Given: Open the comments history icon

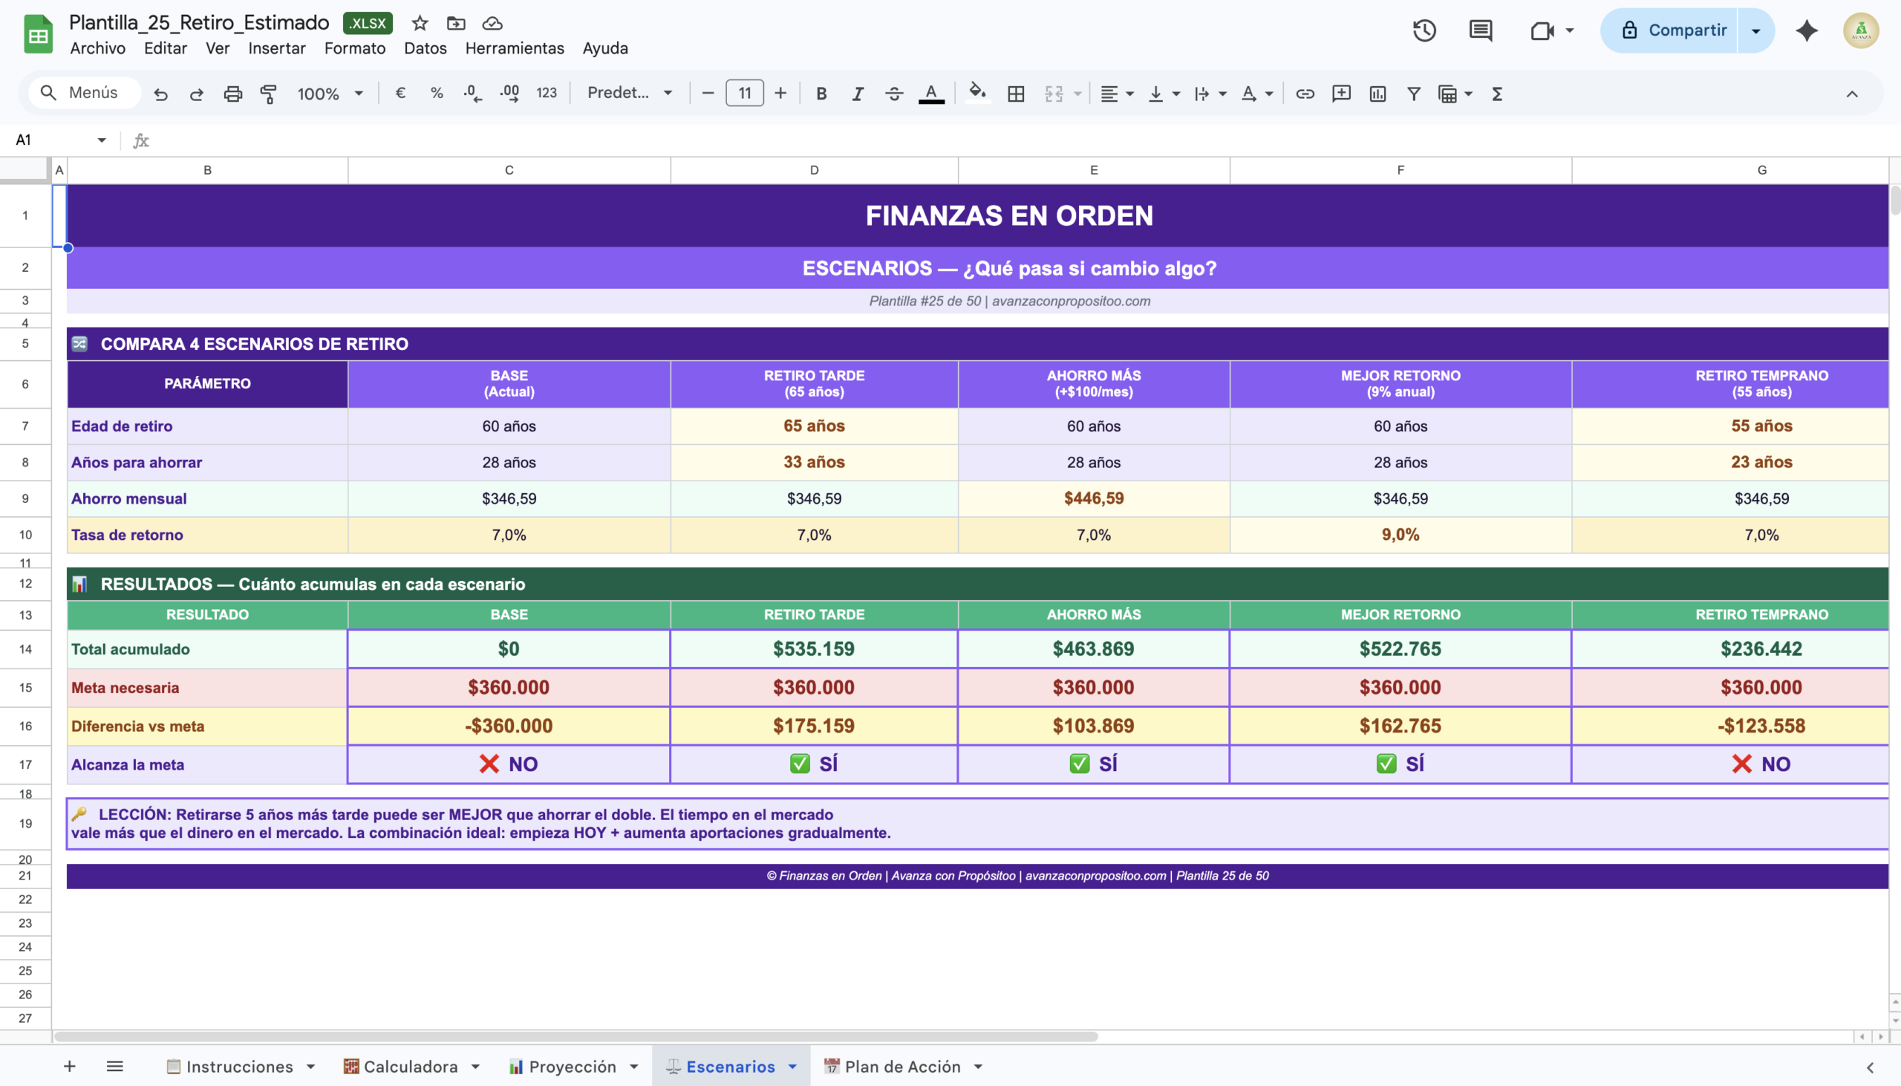Looking at the screenshot, I should [x=1480, y=30].
